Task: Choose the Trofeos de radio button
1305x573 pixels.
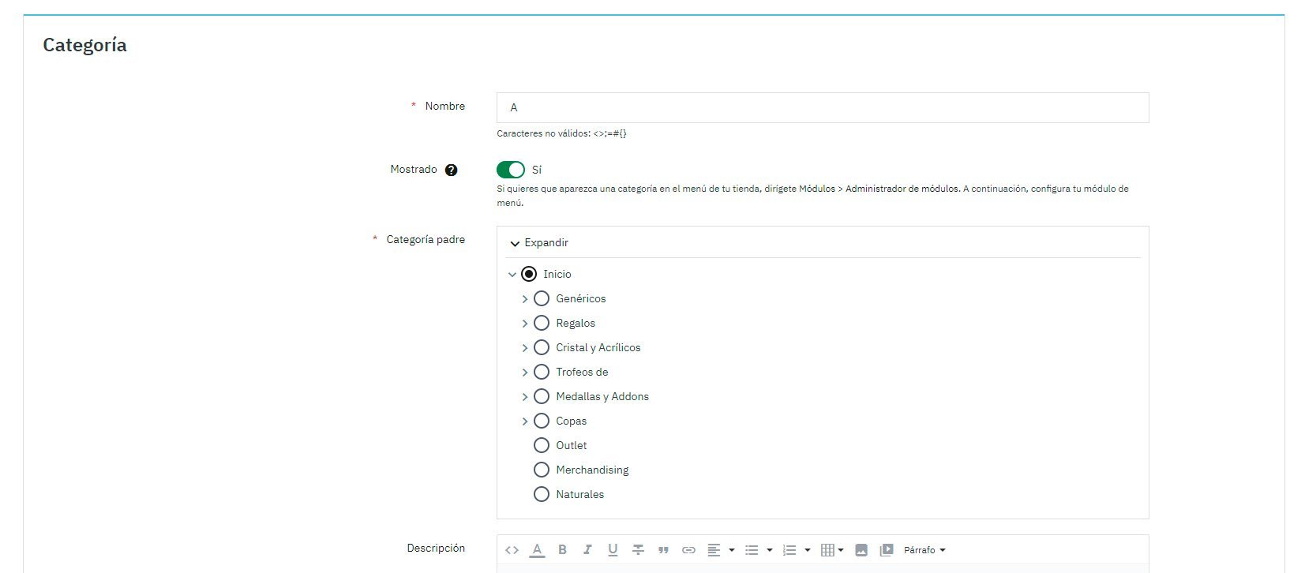Action: 542,372
